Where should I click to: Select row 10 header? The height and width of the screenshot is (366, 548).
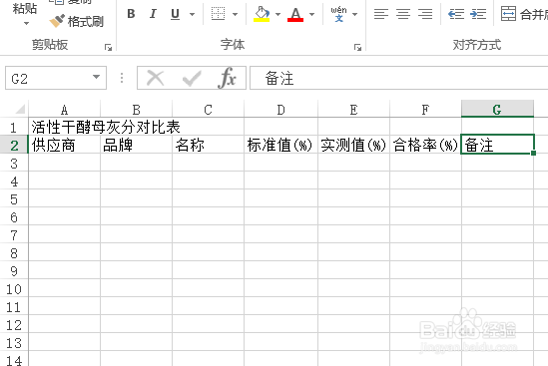click(x=14, y=289)
